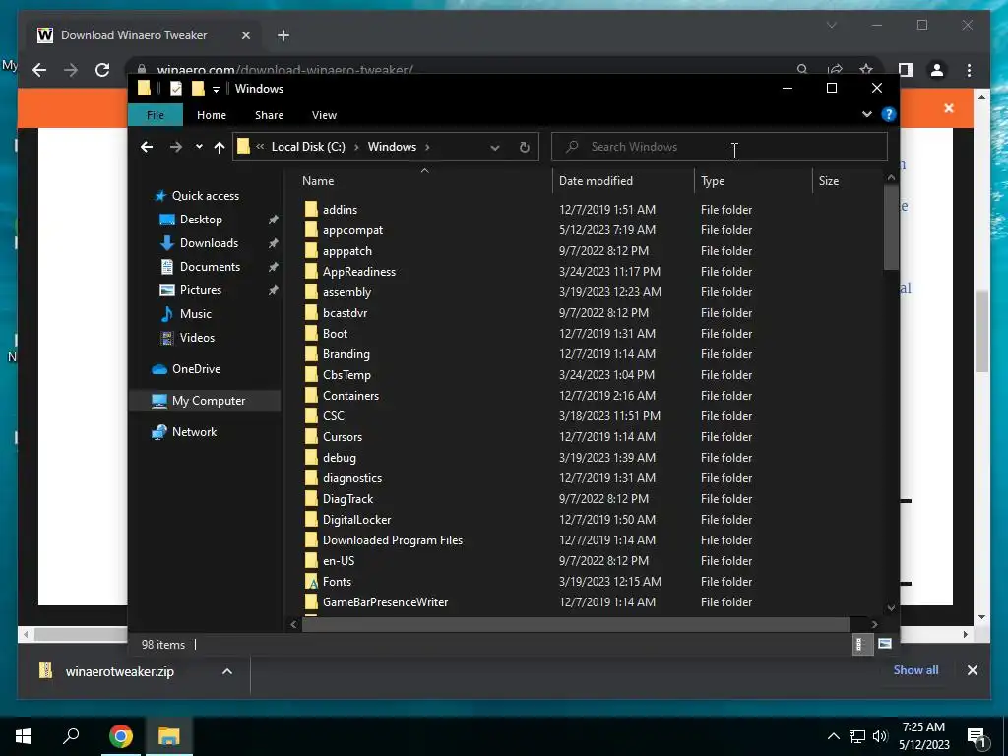Viewport: 1008px width, 756px height.
Task: Open taskbar search magnifier
Action: click(71, 736)
